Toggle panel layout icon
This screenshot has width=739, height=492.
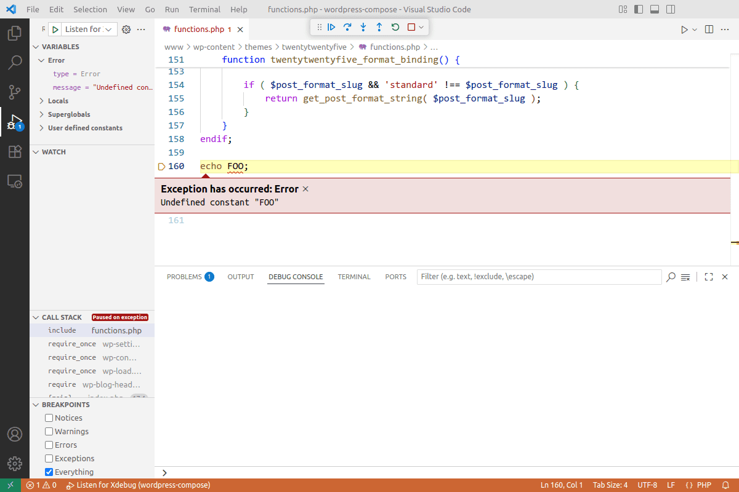point(655,9)
